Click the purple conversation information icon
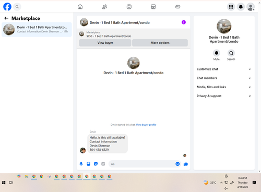The height and width of the screenshot is (192, 261). pos(184,22)
